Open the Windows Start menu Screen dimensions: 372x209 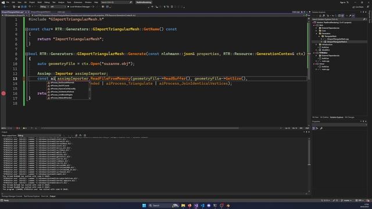144,206
